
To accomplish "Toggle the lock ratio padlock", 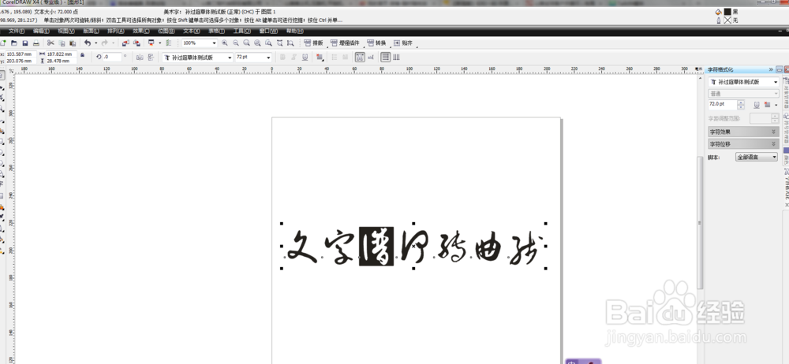I will point(83,55).
